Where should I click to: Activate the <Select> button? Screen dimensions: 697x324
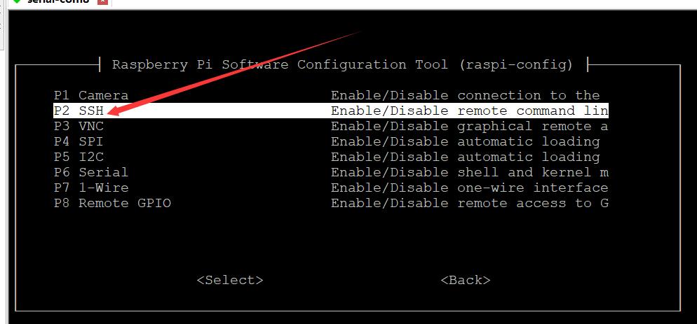coord(230,281)
